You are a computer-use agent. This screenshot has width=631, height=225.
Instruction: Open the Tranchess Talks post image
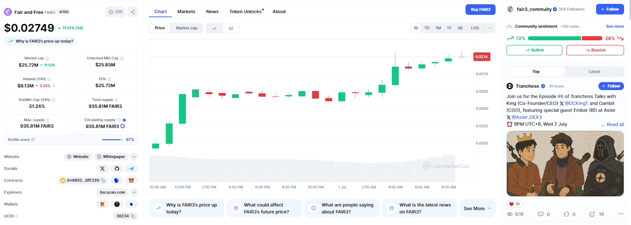coord(565,164)
